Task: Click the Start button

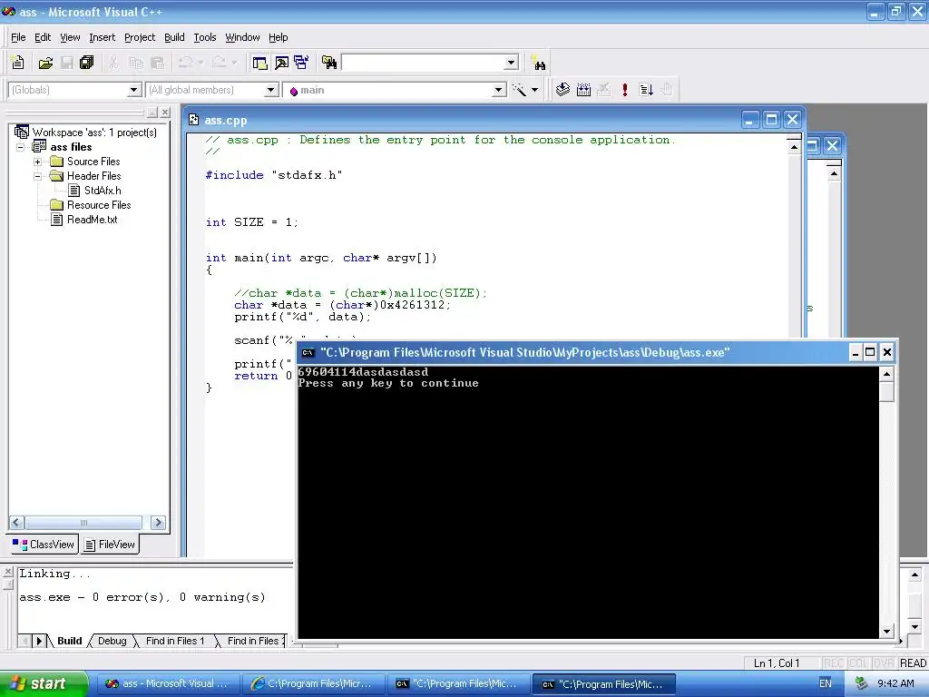Action: pos(44,683)
